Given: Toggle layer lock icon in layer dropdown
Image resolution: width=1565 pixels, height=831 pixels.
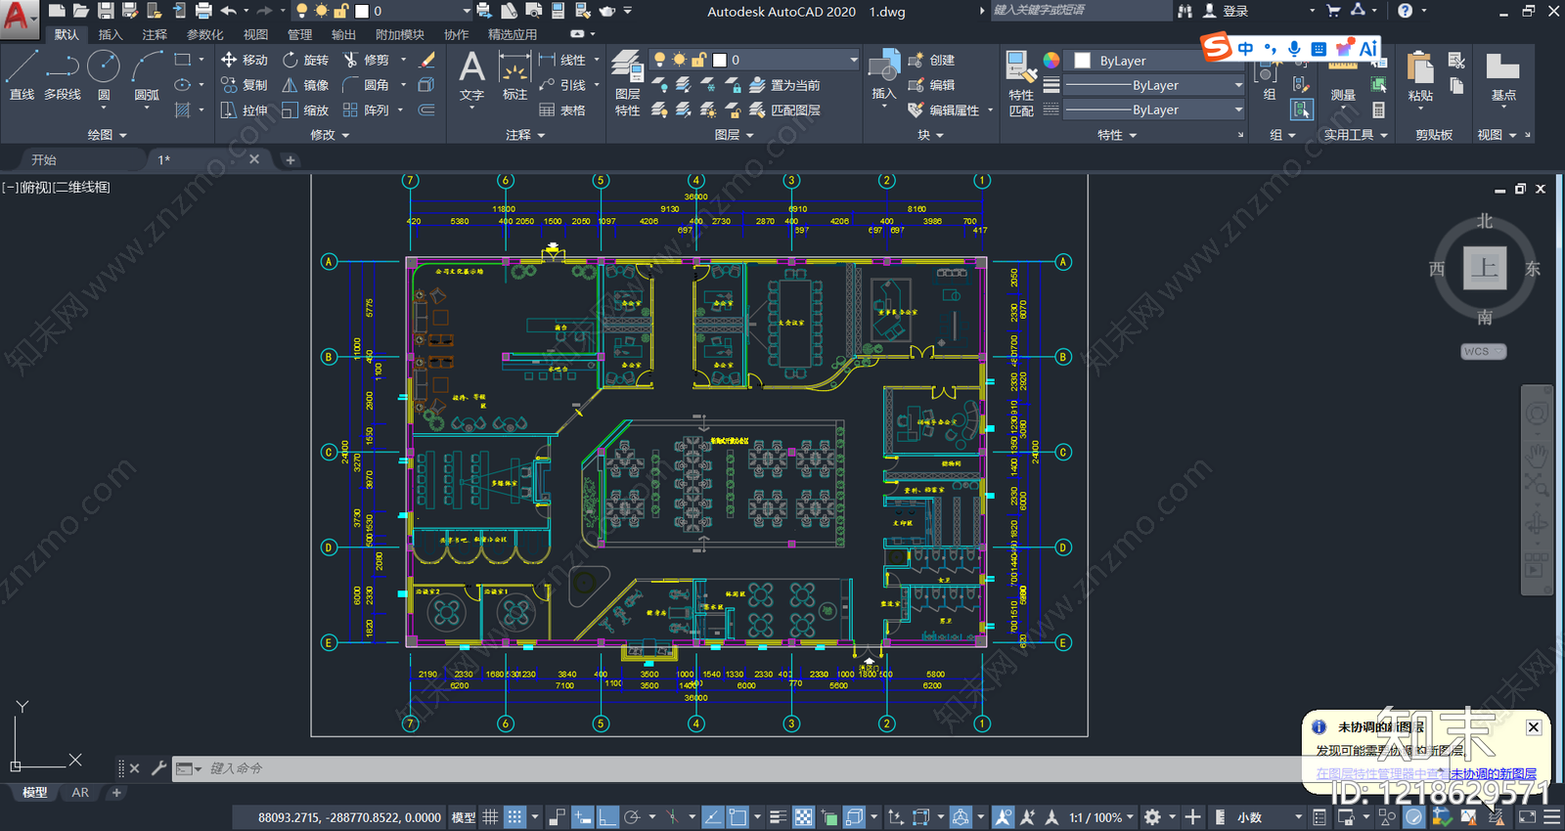Looking at the screenshot, I should [698, 60].
